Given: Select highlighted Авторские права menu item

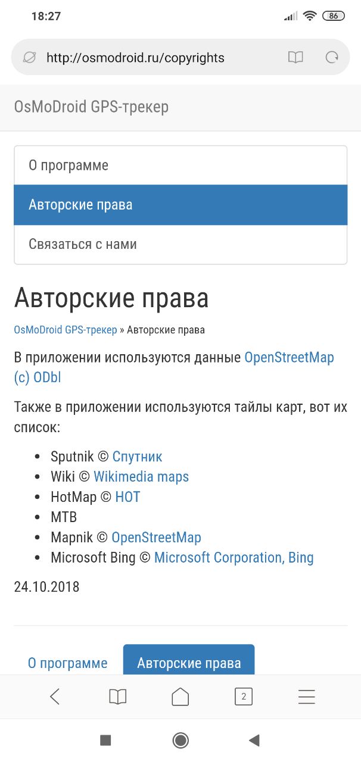Looking at the screenshot, I should click(181, 205).
